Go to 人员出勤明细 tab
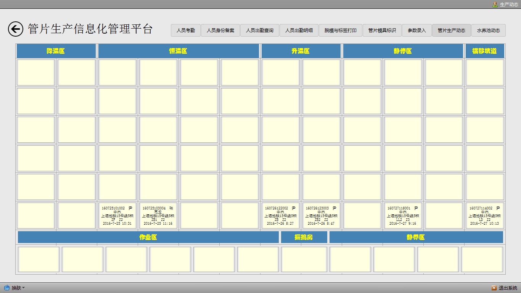521x293 pixels. tap(299, 31)
